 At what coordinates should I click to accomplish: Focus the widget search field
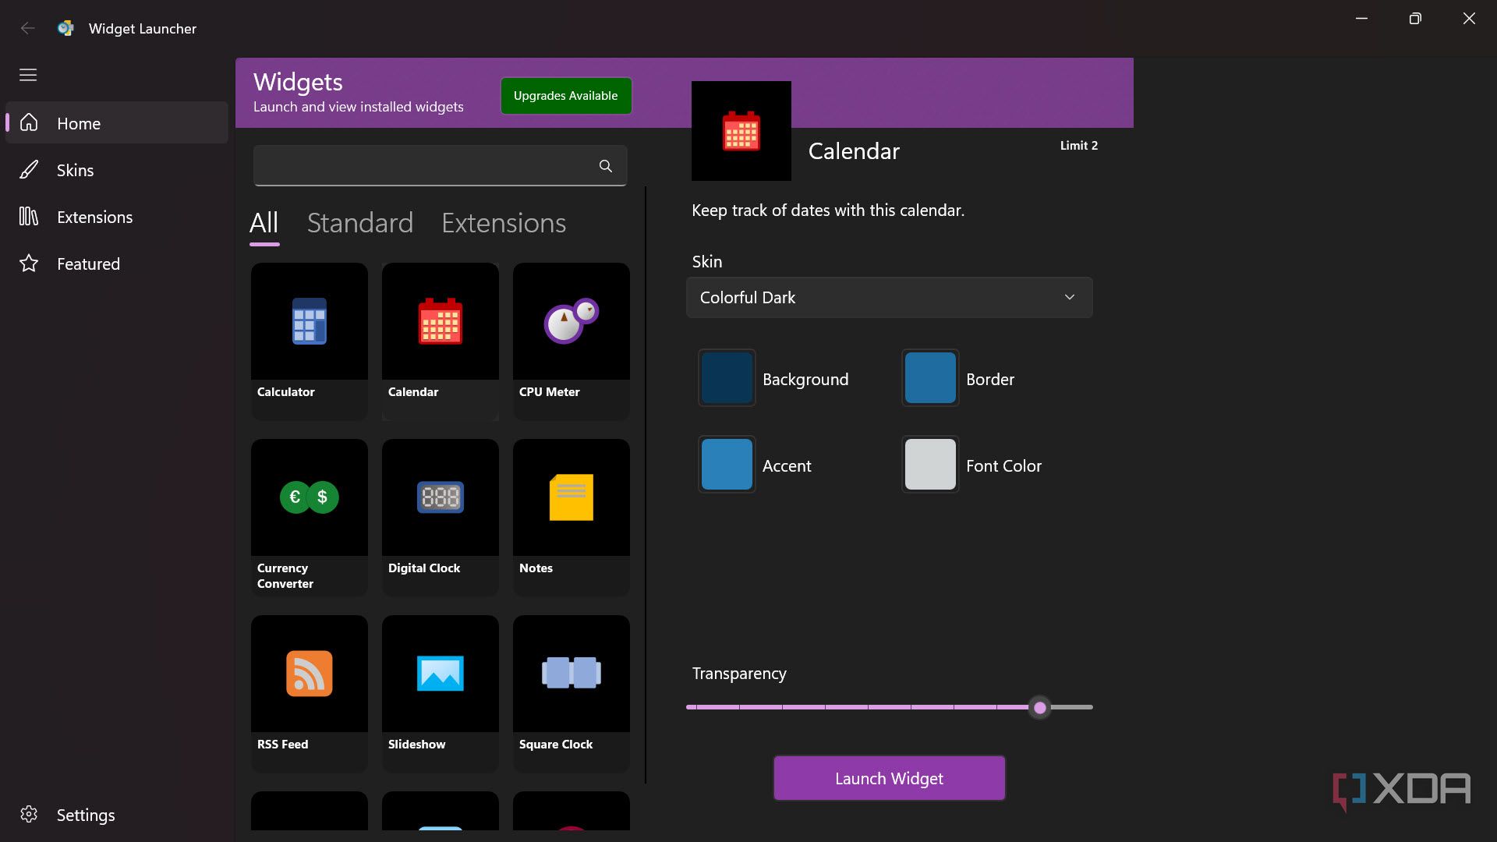[x=440, y=165]
